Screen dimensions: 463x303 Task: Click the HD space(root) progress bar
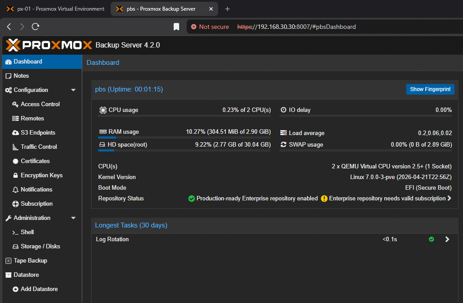click(184, 150)
